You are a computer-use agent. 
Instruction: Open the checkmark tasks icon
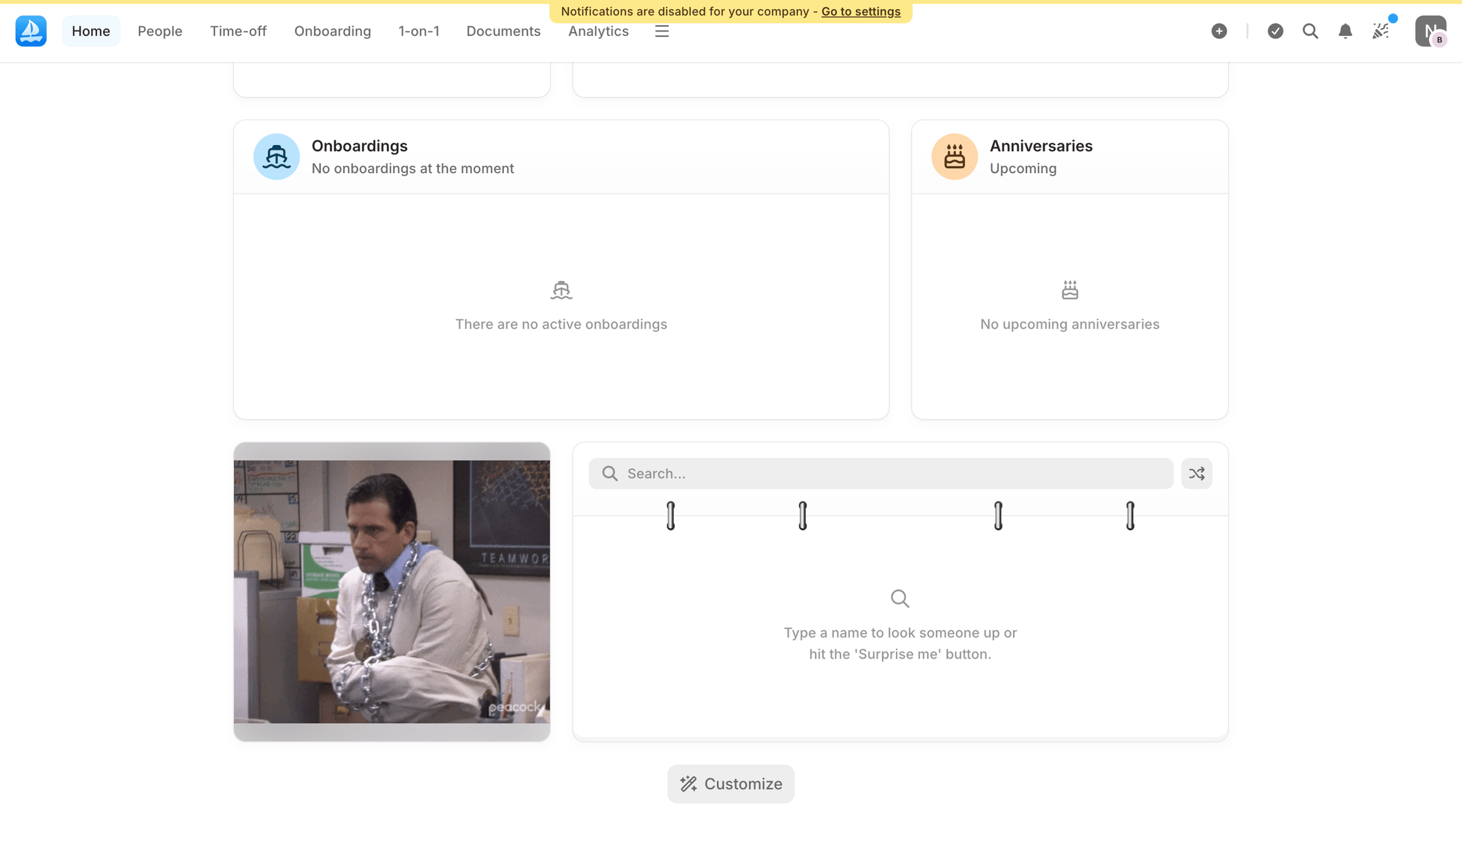[x=1275, y=31]
